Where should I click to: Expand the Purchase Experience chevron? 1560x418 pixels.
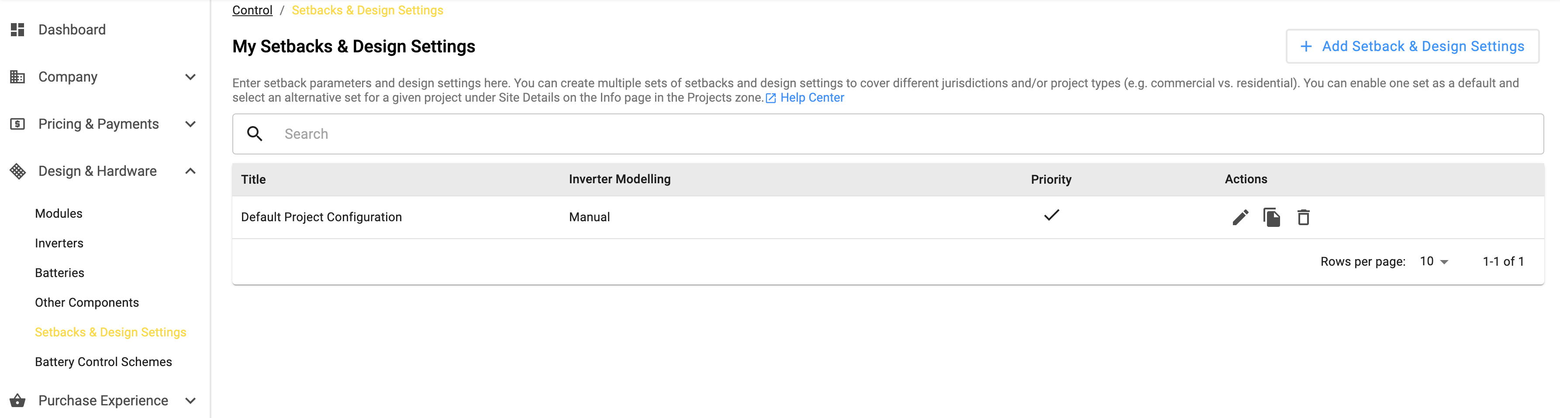[190, 401]
